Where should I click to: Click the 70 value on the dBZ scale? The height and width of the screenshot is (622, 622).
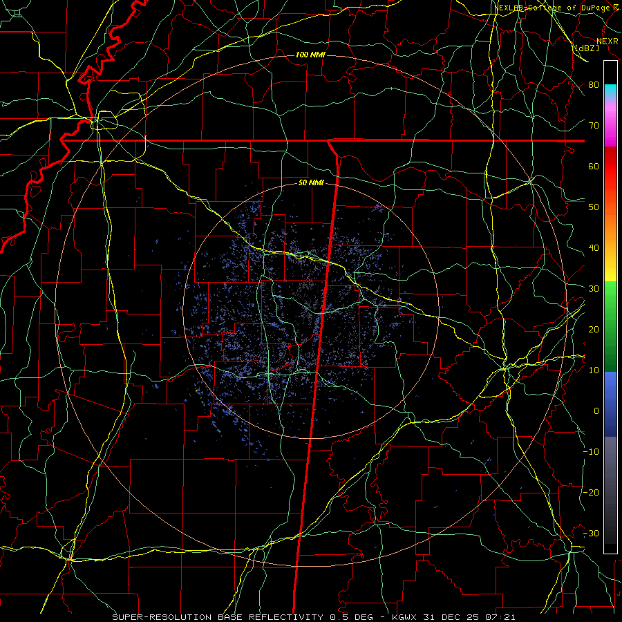[x=594, y=125]
